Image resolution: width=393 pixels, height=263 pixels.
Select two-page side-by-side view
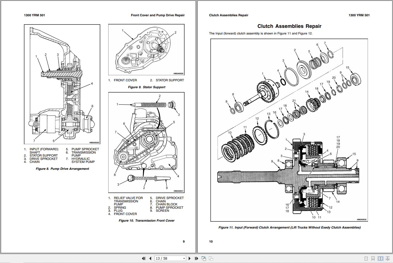pyautogui.click(x=380, y=258)
